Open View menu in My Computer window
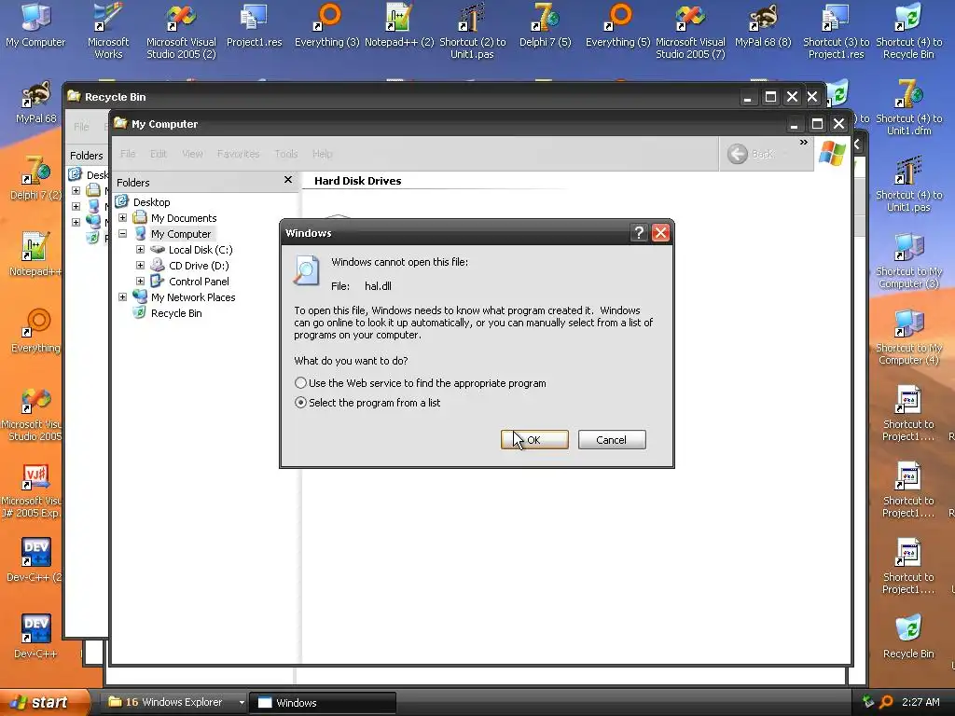 click(192, 154)
